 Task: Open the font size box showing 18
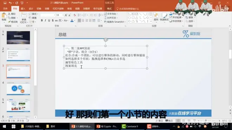click(60, 15)
